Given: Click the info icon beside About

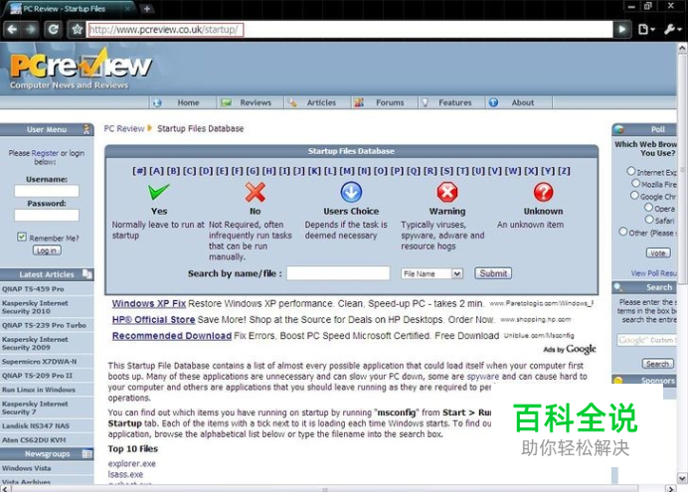Looking at the screenshot, I should 493,102.
